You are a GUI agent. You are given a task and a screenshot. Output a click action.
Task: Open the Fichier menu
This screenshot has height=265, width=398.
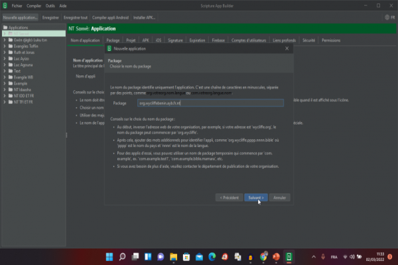pyautogui.click(x=17, y=5)
